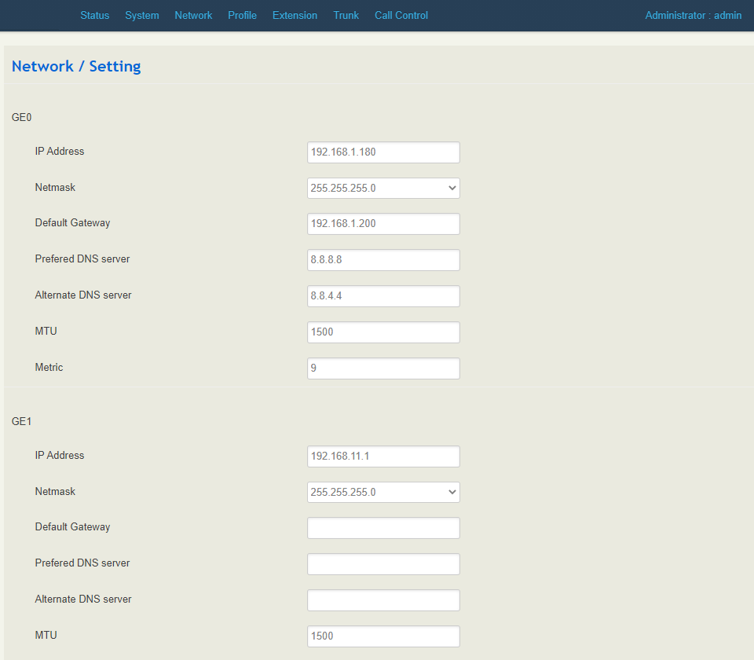
Task: Click the GE1 MTU field
Action: click(383, 636)
